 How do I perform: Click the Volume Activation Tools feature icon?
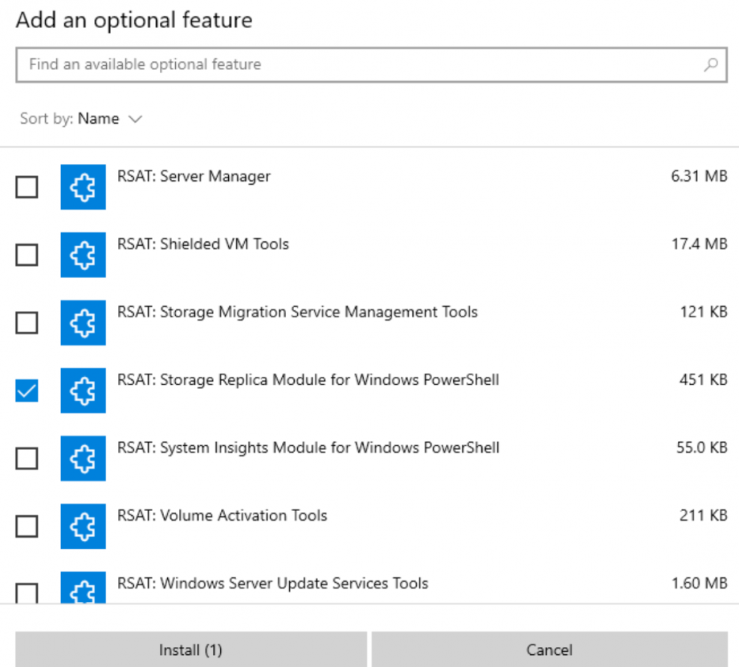[x=83, y=526]
